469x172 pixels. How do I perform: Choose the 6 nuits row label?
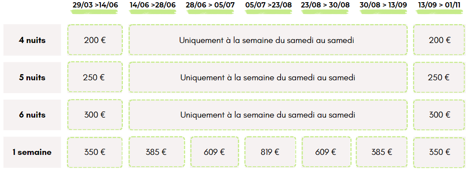[x=32, y=115]
